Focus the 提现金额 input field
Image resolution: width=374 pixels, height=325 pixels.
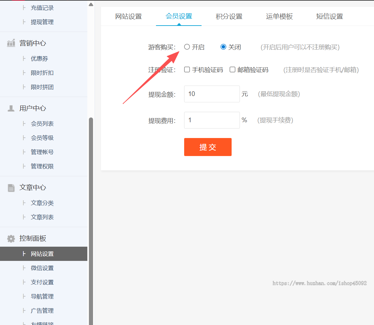tap(212, 94)
